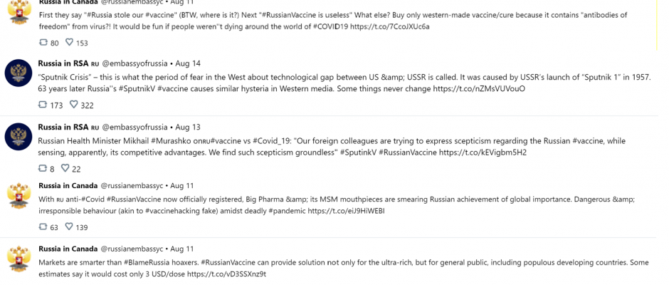This screenshot has width=669, height=285.
Task: Open Russia in Canada avatar on Big Pharma tweet
Action: coord(19,195)
